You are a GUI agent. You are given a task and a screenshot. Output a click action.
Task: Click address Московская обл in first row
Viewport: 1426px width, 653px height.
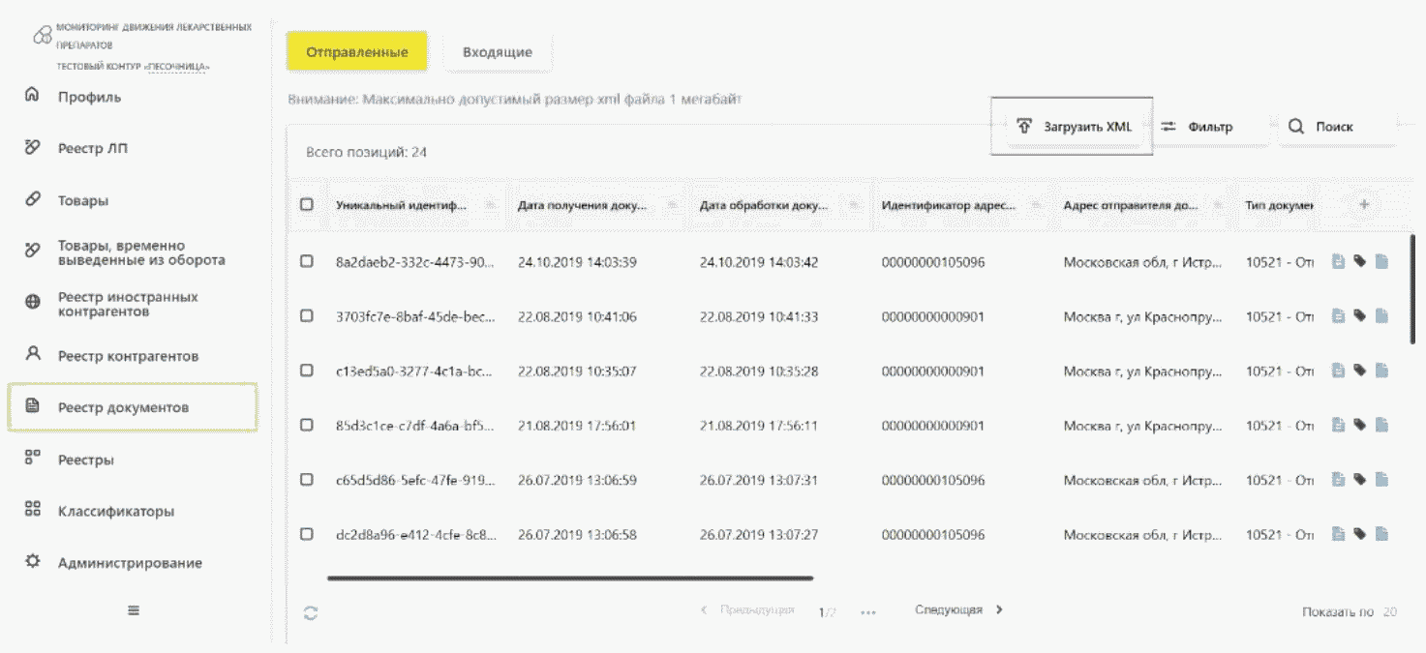[1141, 262]
